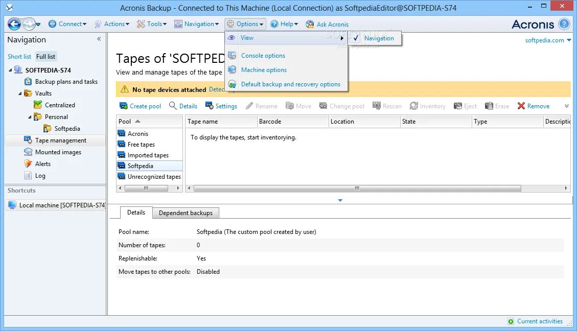Click the red Remove X icon
Viewport: 577px width, 331px height.
pos(521,106)
